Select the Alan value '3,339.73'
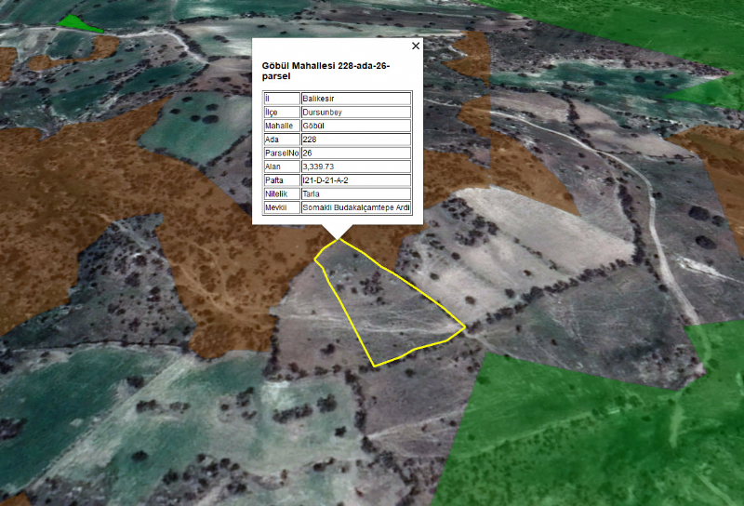Image resolution: width=744 pixels, height=506 pixels. (356, 166)
